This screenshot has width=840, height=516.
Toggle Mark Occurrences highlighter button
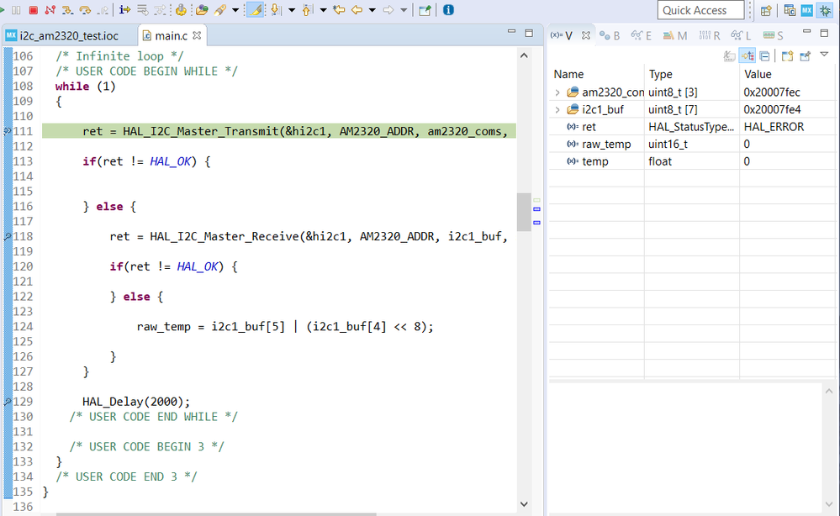pos(255,10)
